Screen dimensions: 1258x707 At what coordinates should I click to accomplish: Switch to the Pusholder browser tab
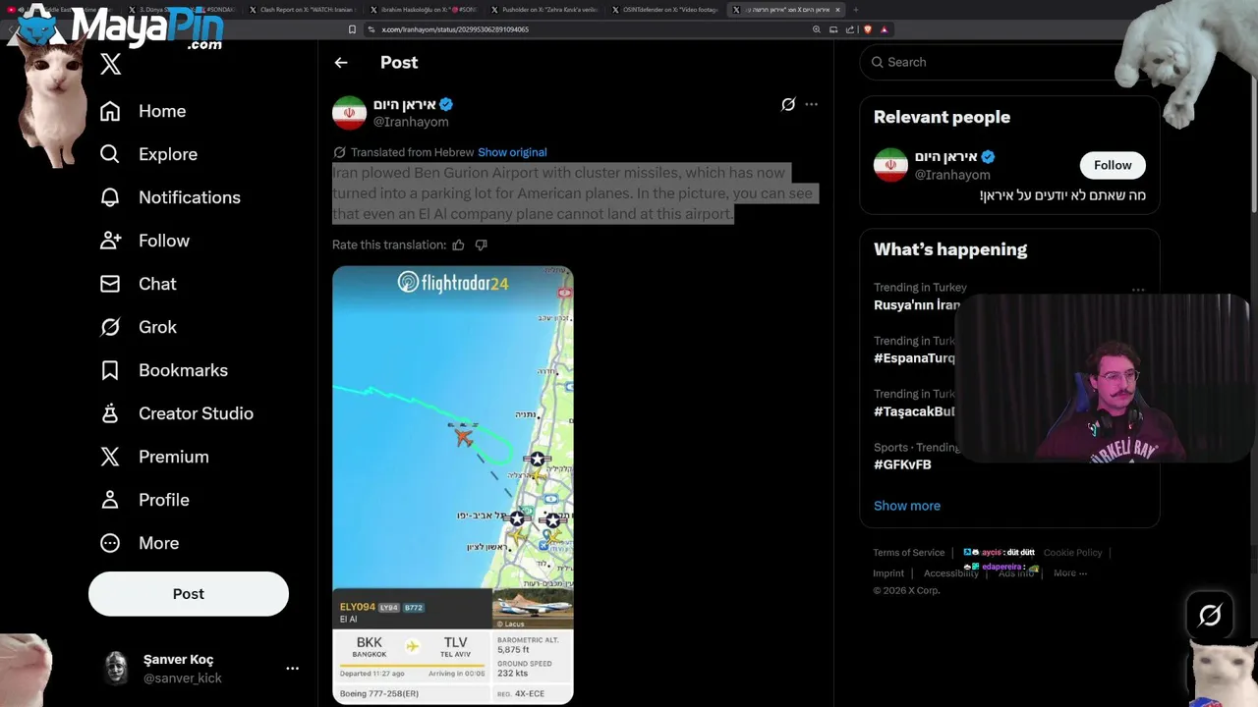tap(545, 10)
